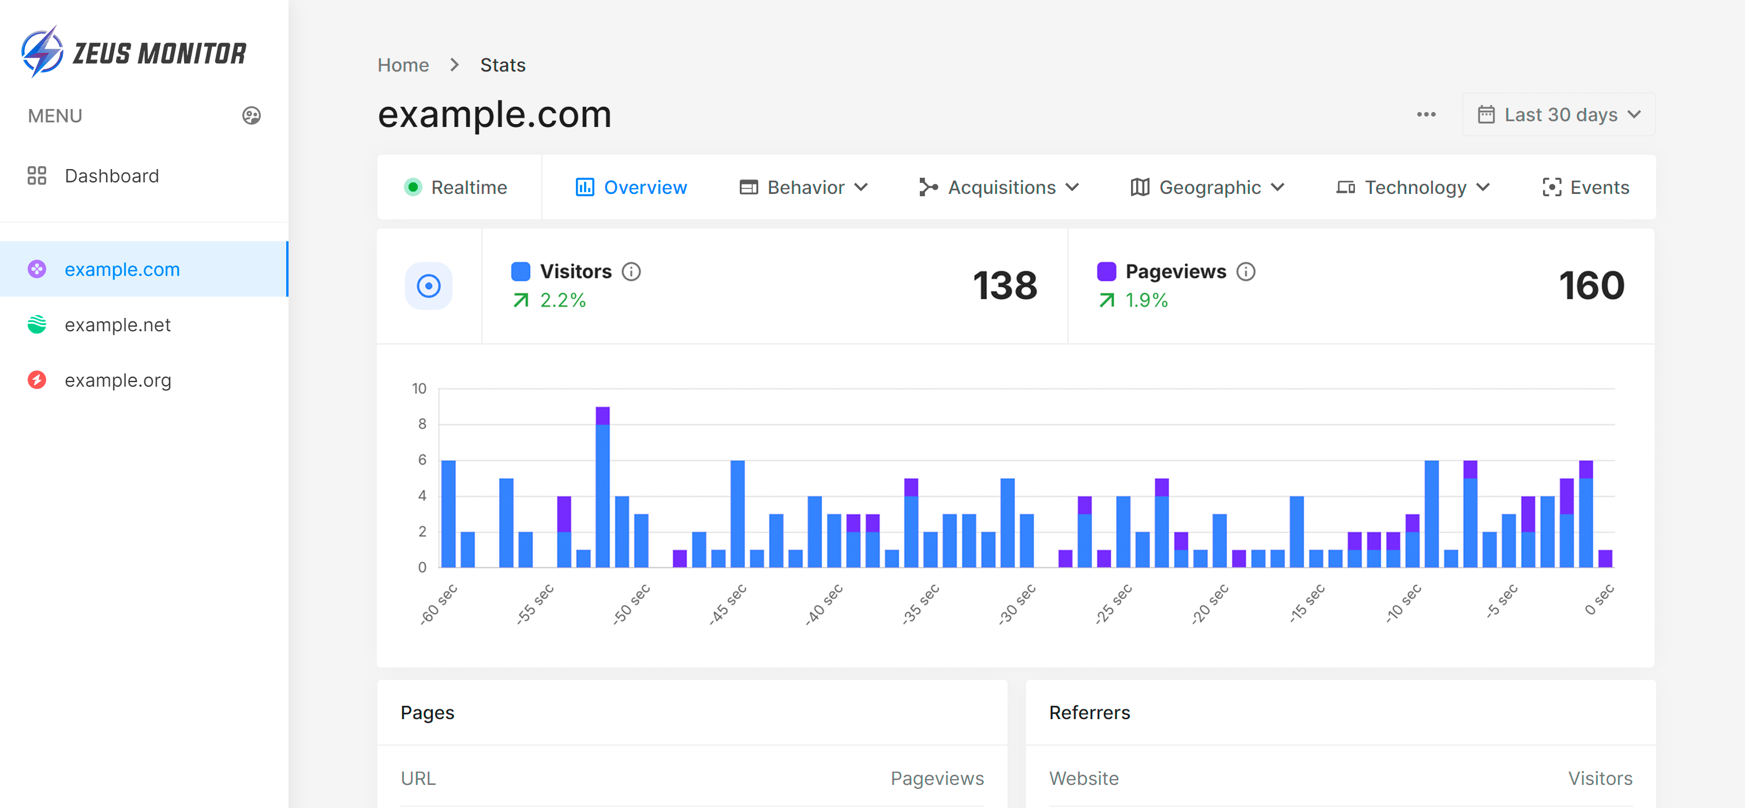Click the Pages panel heading
This screenshot has height=808, width=1745.
click(428, 713)
